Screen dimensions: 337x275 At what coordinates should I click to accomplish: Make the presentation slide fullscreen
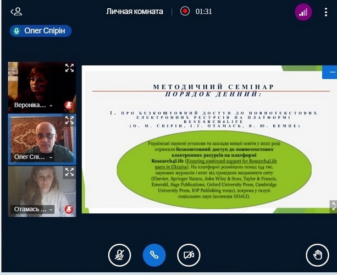coord(333,206)
